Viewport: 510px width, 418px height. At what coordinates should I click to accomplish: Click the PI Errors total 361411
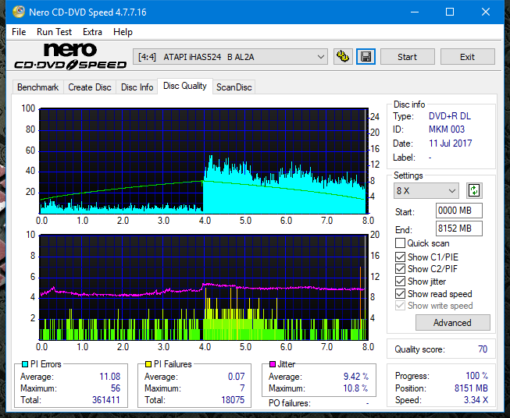click(106, 400)
